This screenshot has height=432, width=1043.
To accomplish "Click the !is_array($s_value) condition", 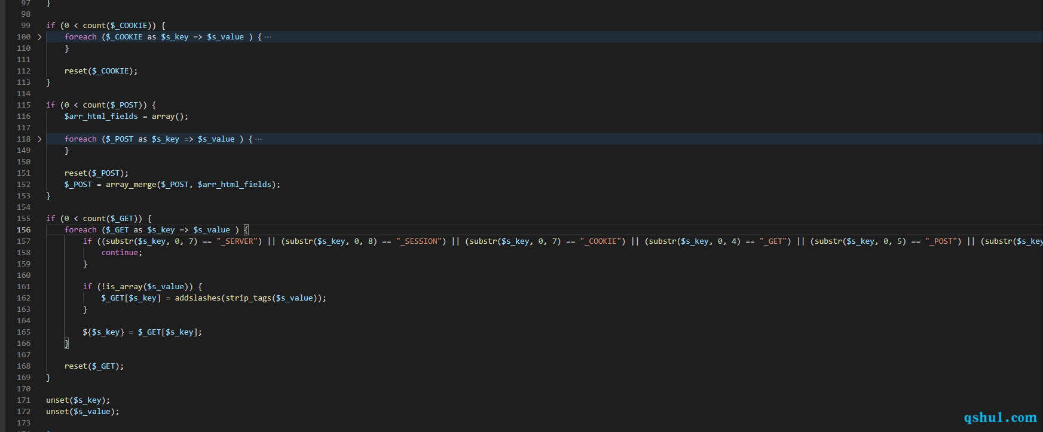I will [145, 287].
